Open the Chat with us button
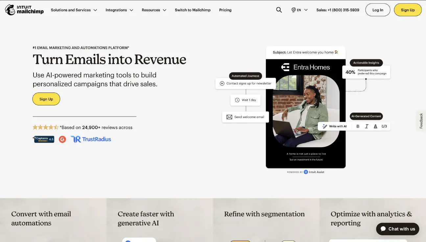 tap(398, 229)
